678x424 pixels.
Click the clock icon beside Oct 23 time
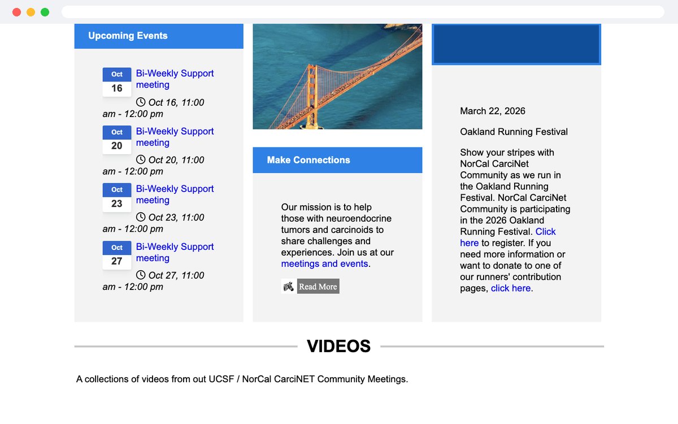tap(141, 217)
